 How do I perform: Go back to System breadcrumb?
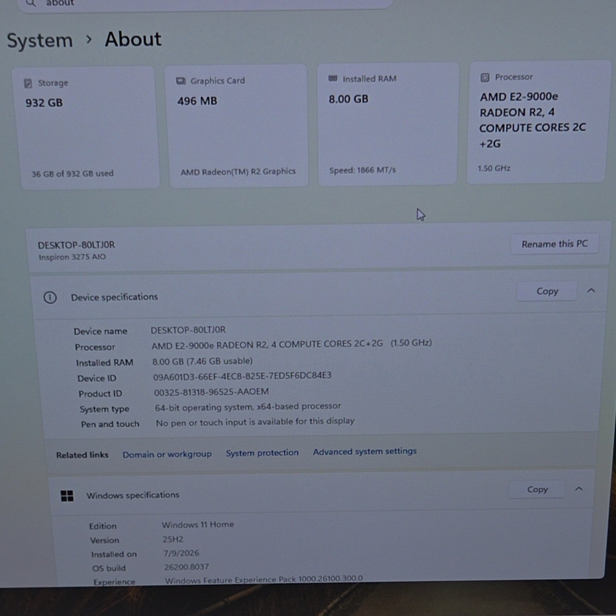(40, 41)
